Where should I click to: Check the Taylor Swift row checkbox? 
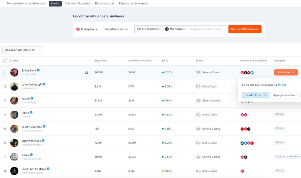pos(5,72)
